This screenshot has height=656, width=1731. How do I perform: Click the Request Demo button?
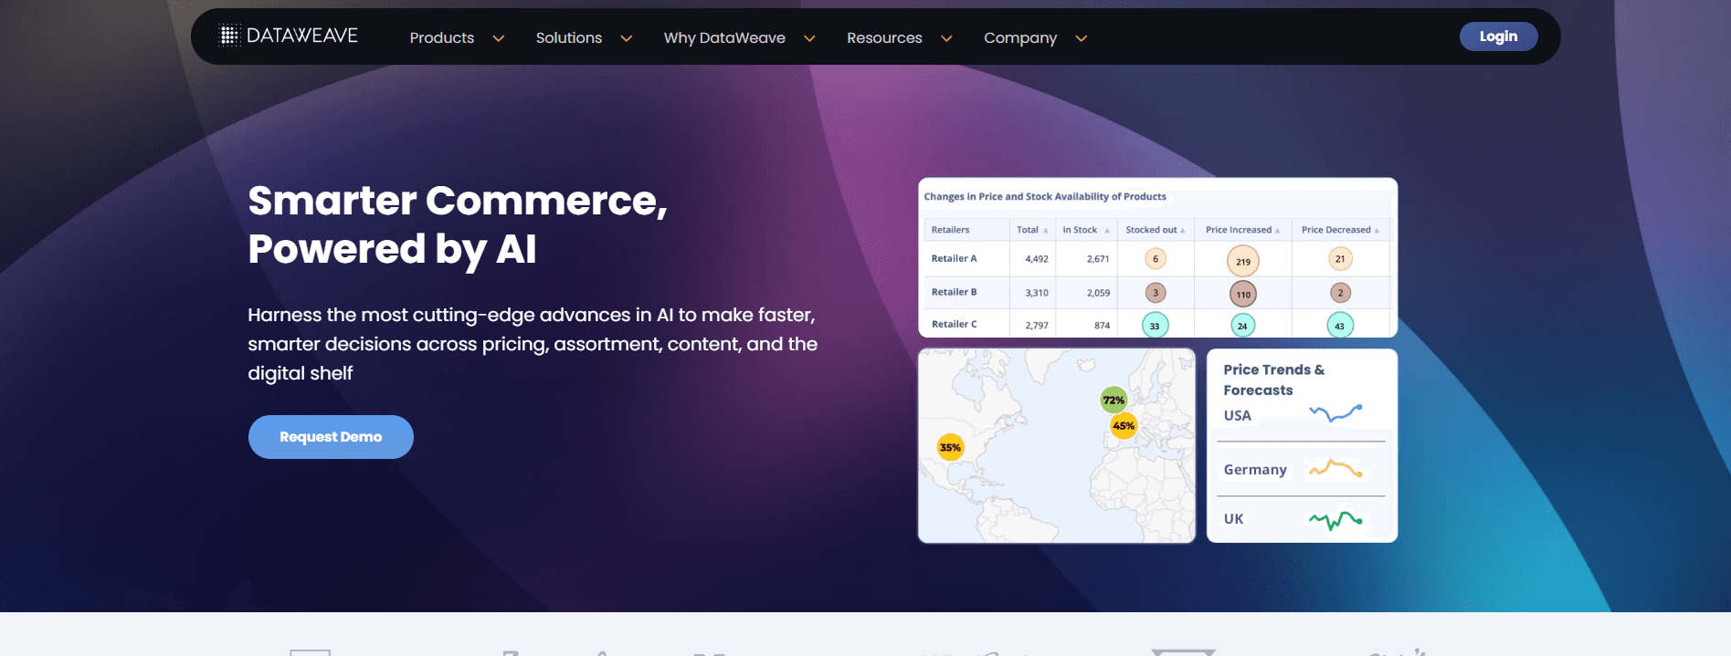(331, 437)
